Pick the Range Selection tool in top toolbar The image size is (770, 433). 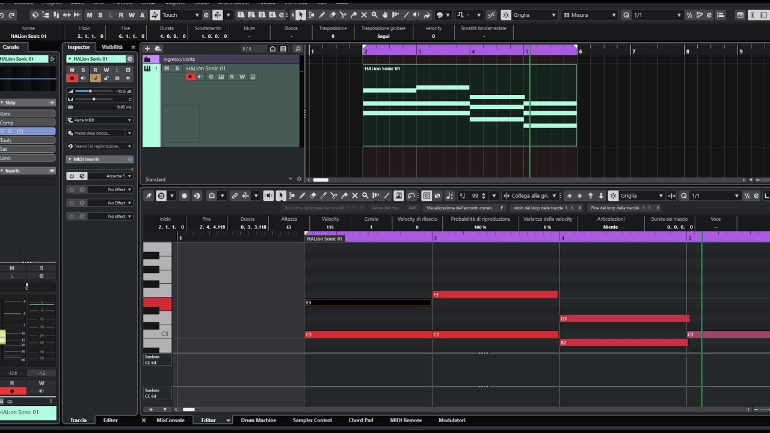[x=312, y=15]
